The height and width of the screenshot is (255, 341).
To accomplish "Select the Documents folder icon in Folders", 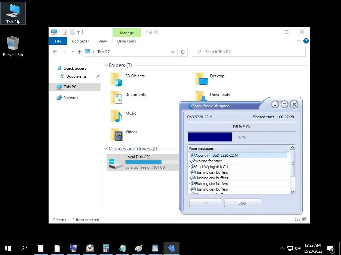I will click(117, 98).
